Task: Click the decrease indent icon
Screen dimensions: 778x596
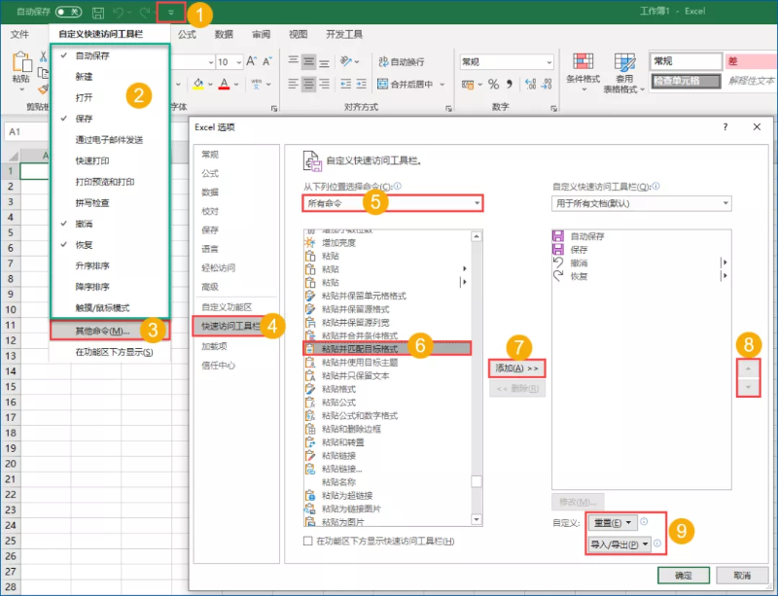Action: (x=346, y=84)
